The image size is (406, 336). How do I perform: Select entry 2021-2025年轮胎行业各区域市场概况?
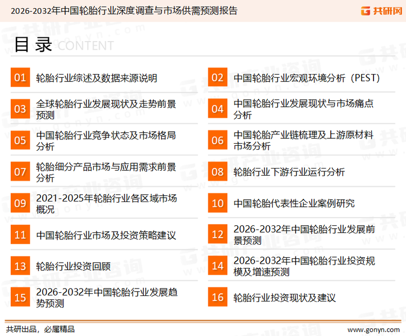(x=107, y=204)
